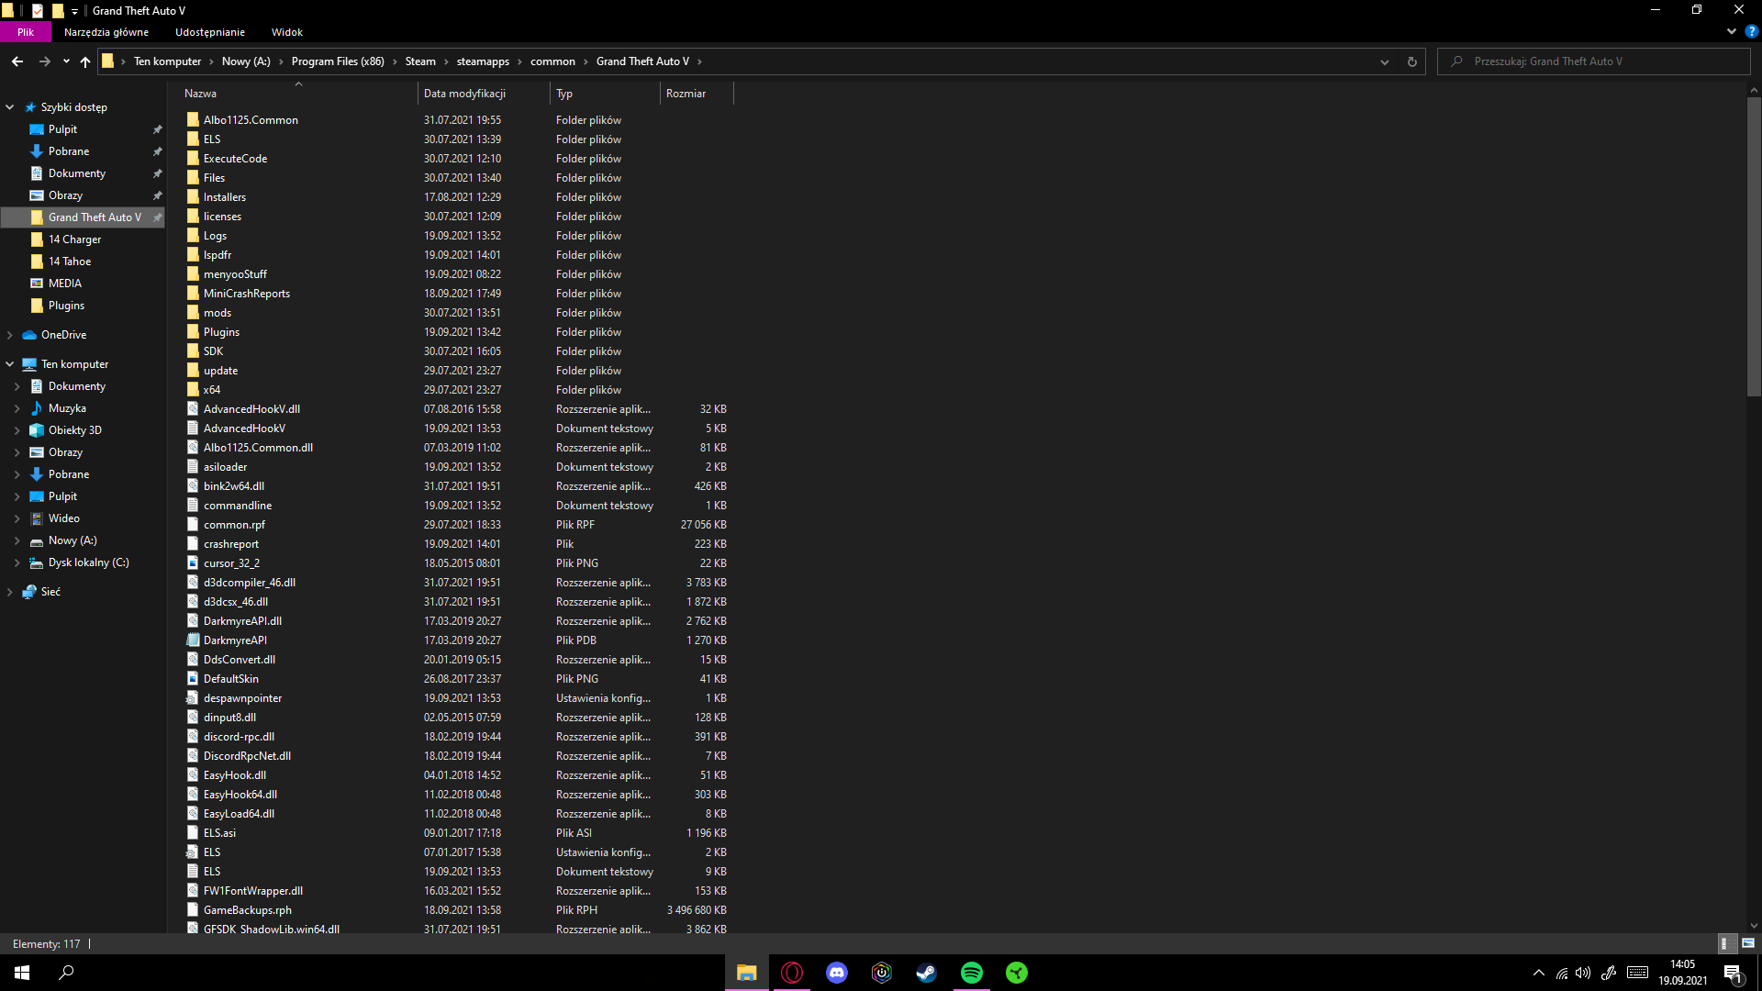This screenshot has height=991, width=1762.
Task: Switch to large icons view layout
Action: (x=1748, y=943)
